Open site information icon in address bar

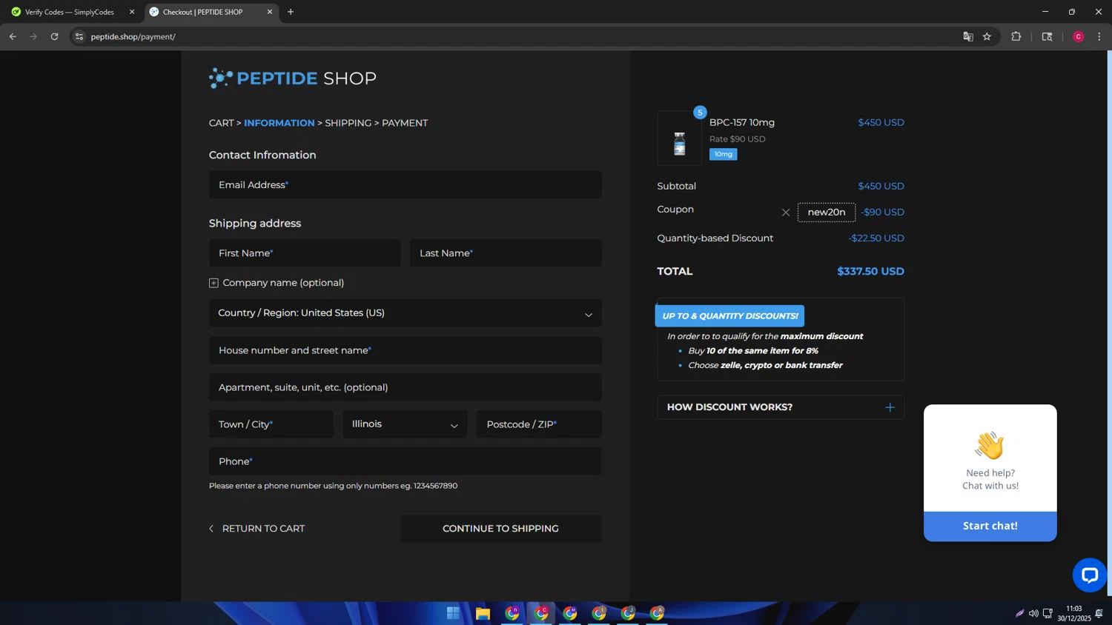[x=79, y=36]
